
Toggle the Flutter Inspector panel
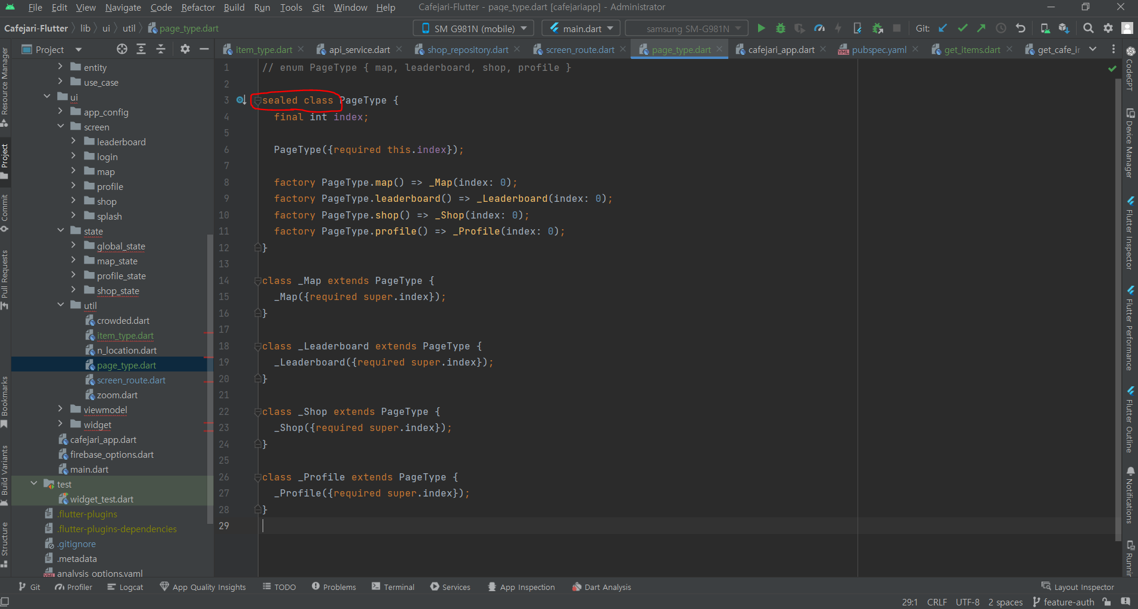click(x=1130, y=233)
